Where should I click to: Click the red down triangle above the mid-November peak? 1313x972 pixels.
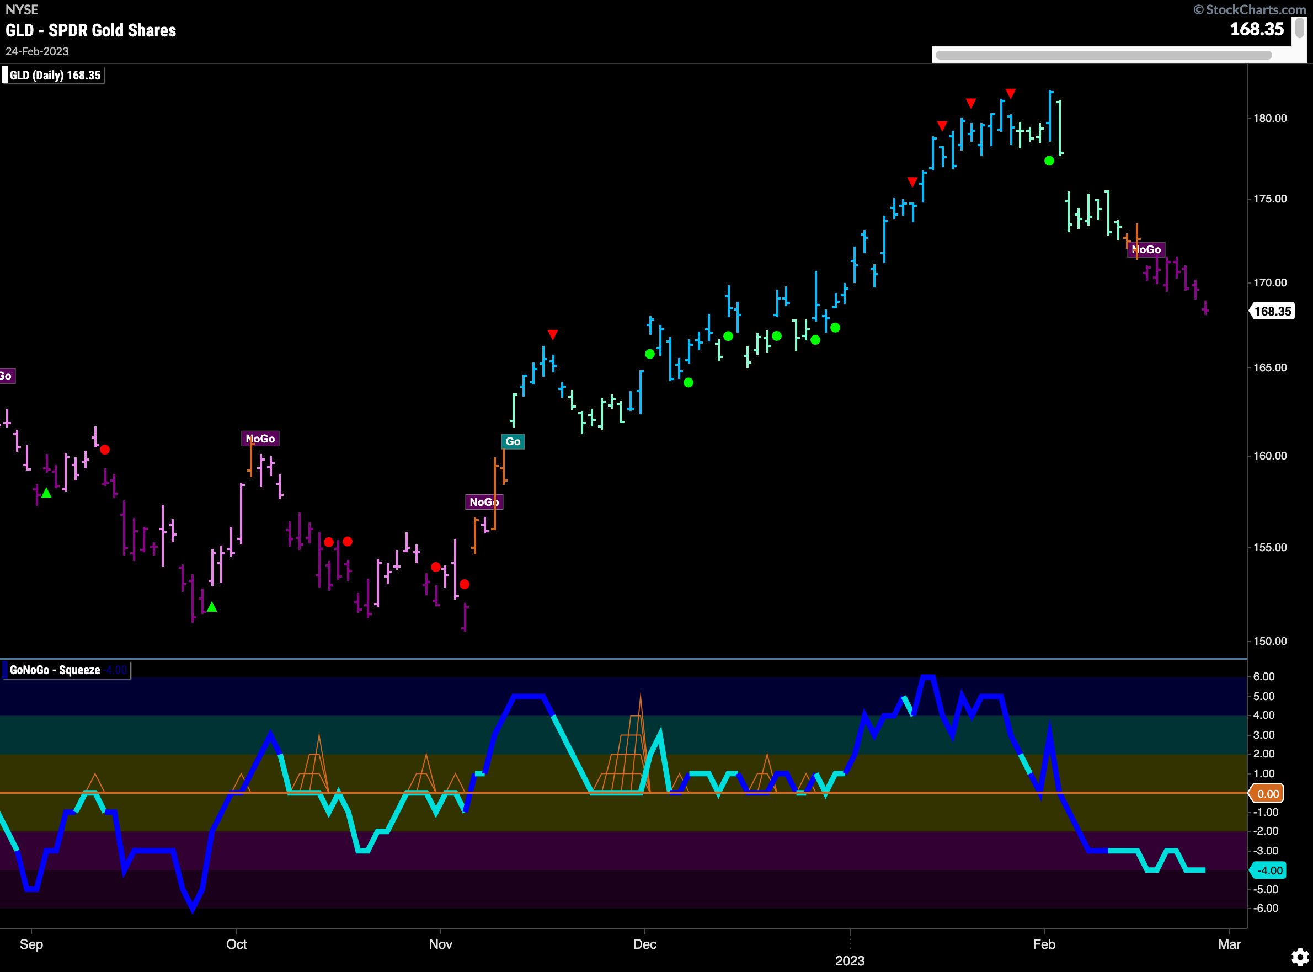(552, 334)
